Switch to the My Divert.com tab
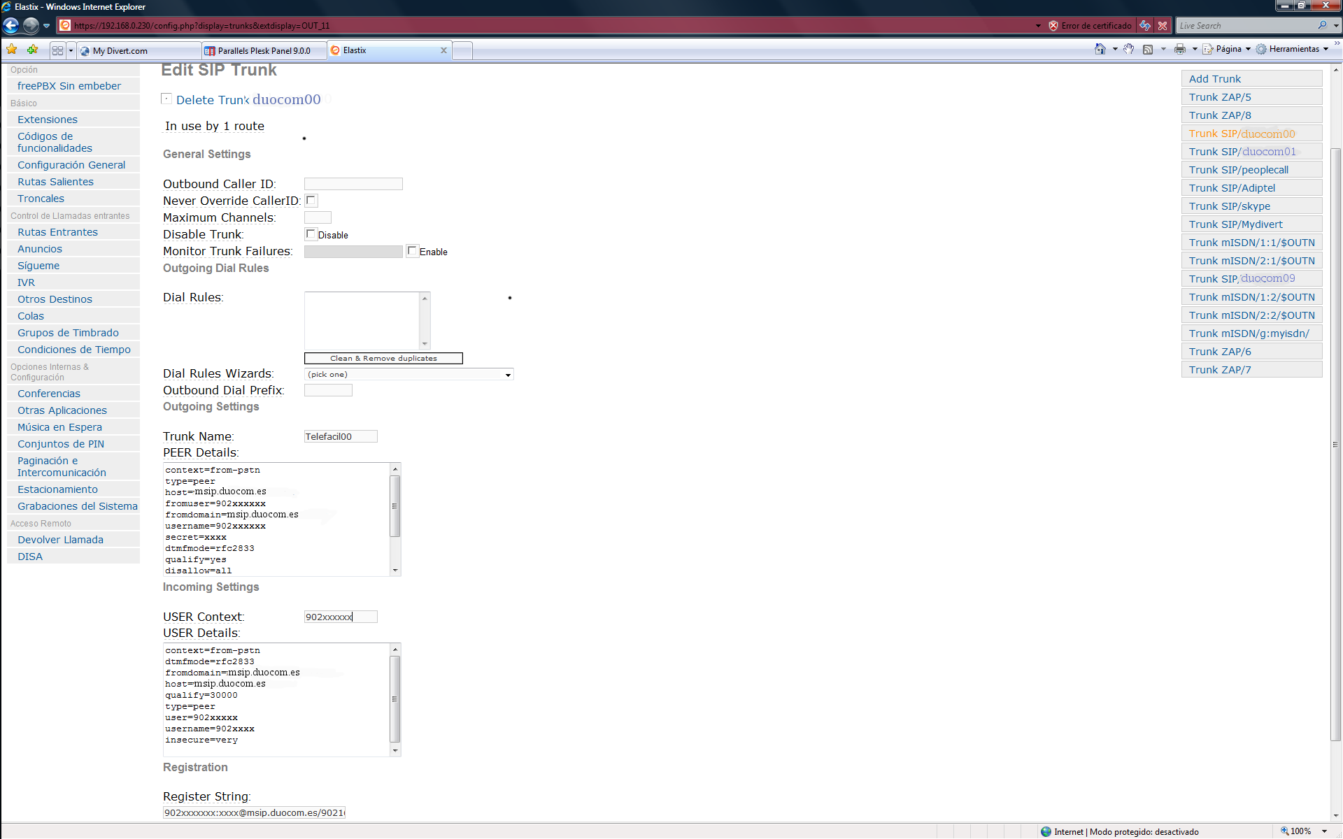The height and width of the screenshot is (839, 1343). tap(120, 50)
